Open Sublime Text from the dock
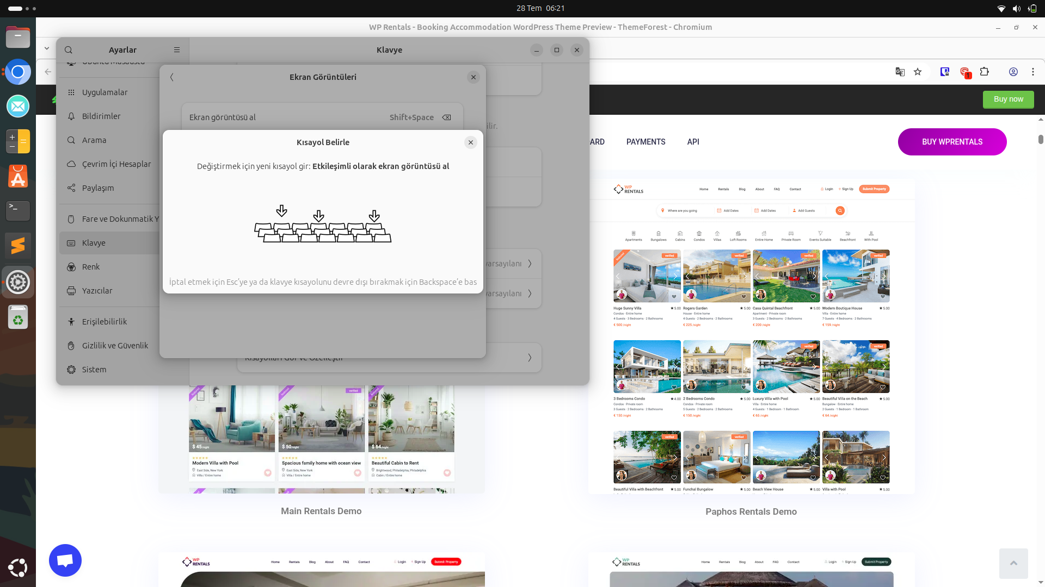 pos(18,246)
